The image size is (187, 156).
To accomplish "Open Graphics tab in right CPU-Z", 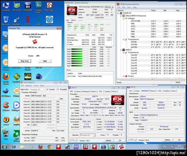I will pyautogui.click(x=167, y=91).
